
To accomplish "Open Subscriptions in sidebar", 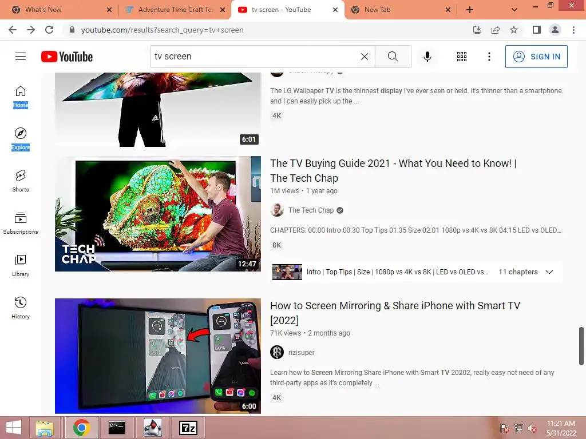I will click(21, 224).
